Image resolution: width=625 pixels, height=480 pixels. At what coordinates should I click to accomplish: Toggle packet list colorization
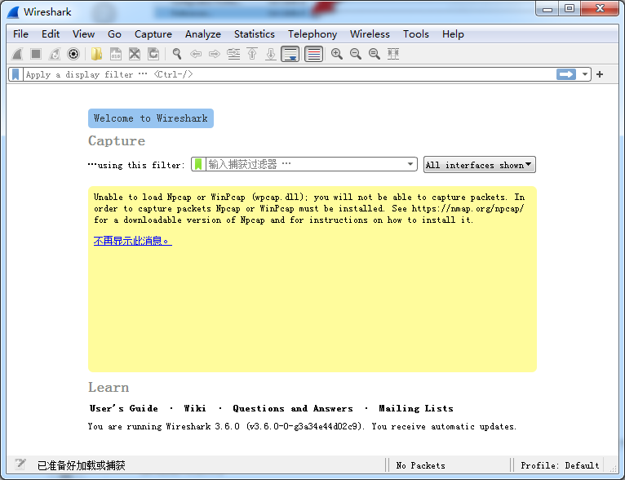pos(313,54)
